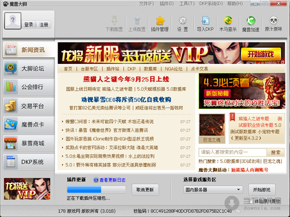Click the 4.3必须看 promo image

coord(242,91)
